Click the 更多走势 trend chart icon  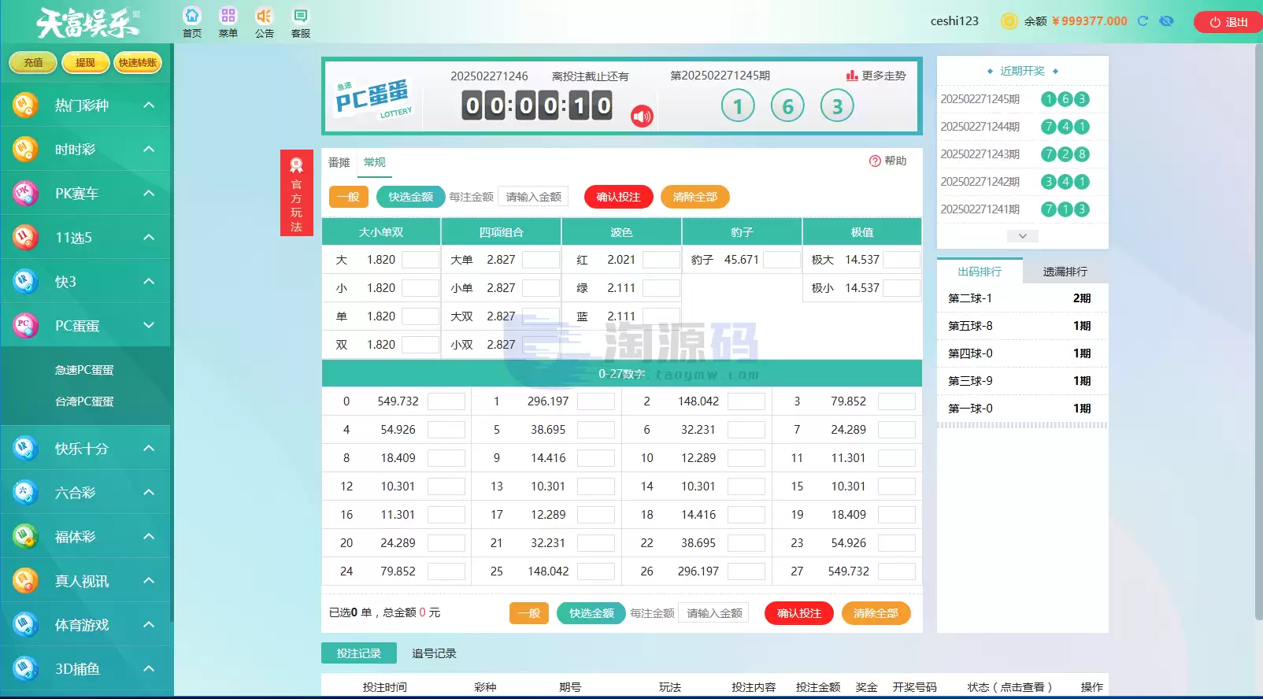point(852,76)
